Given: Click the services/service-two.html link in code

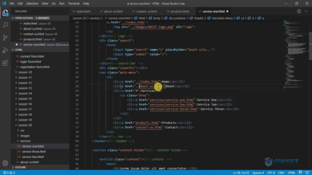Looking at the screenshot, I should click(x=172, y=105).
